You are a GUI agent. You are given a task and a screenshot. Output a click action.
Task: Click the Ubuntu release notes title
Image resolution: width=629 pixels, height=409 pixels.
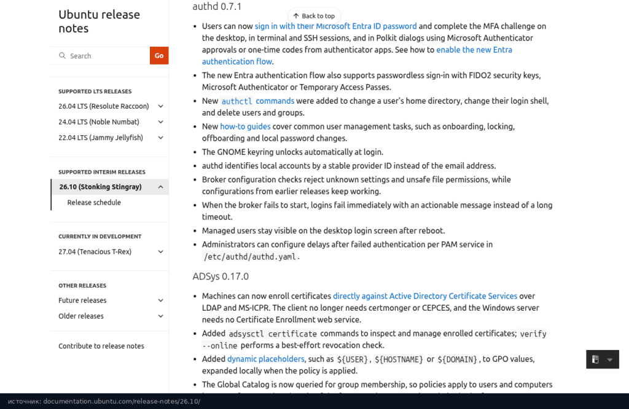99,21
